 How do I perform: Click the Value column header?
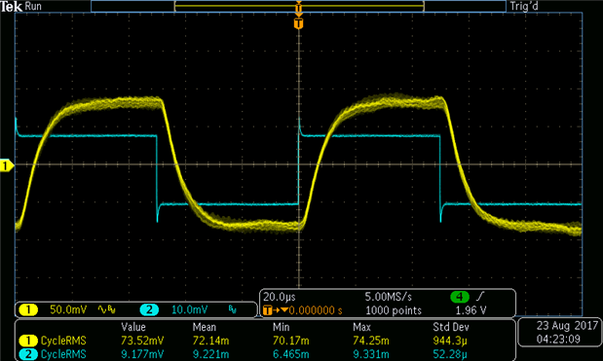click(x=133, y=327)
